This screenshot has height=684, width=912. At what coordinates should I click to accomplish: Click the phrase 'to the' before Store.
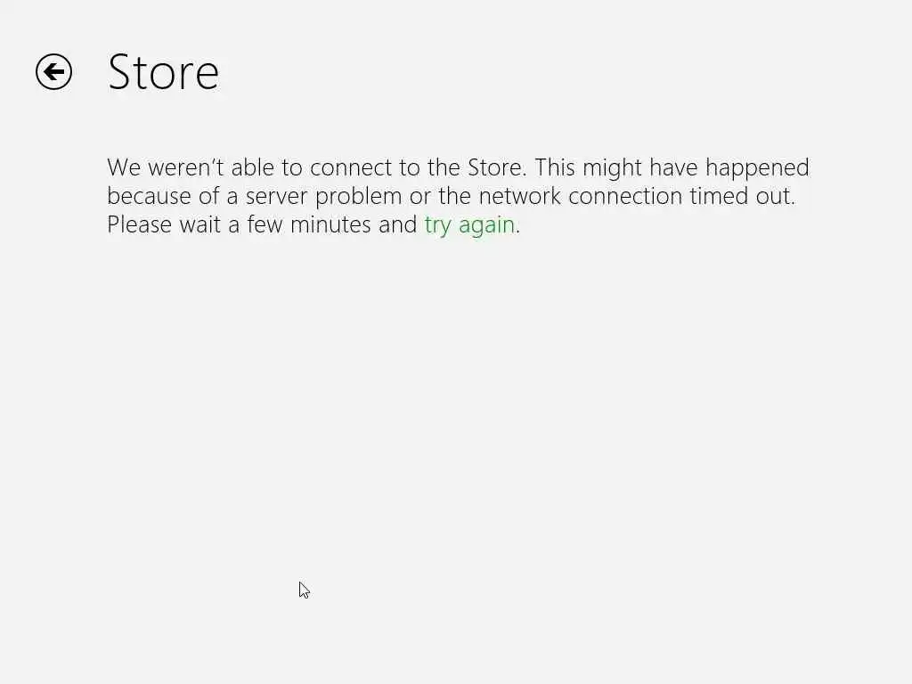pyautogui.click(x=429, y=167)
